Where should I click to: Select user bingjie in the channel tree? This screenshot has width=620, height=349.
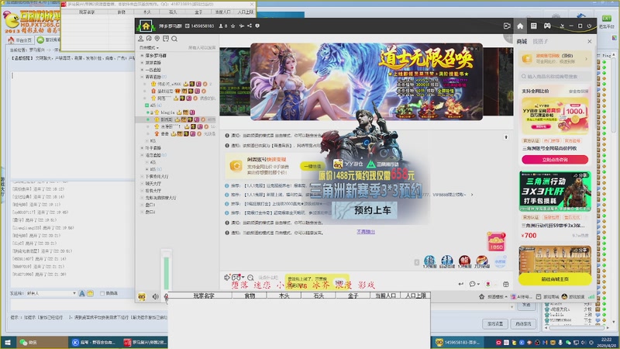point(167,112)
